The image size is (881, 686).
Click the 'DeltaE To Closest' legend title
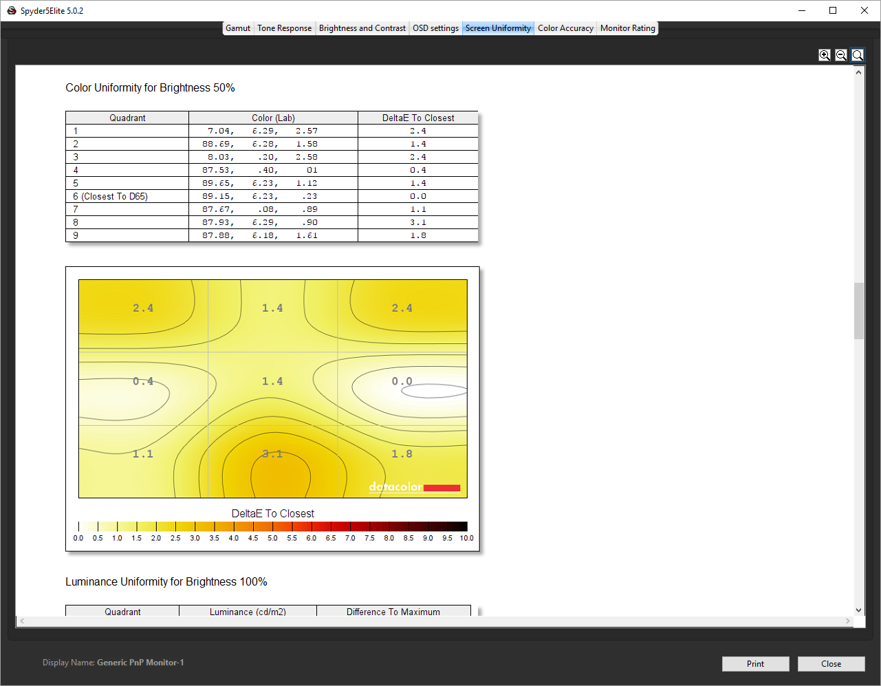tap(273, 513)
